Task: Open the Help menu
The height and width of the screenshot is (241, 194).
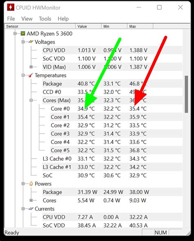Action: (x=63, y=19)
